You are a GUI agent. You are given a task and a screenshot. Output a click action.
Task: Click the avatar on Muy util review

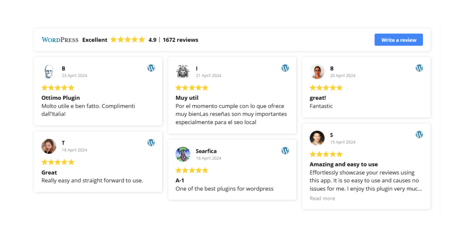[183, 72]
